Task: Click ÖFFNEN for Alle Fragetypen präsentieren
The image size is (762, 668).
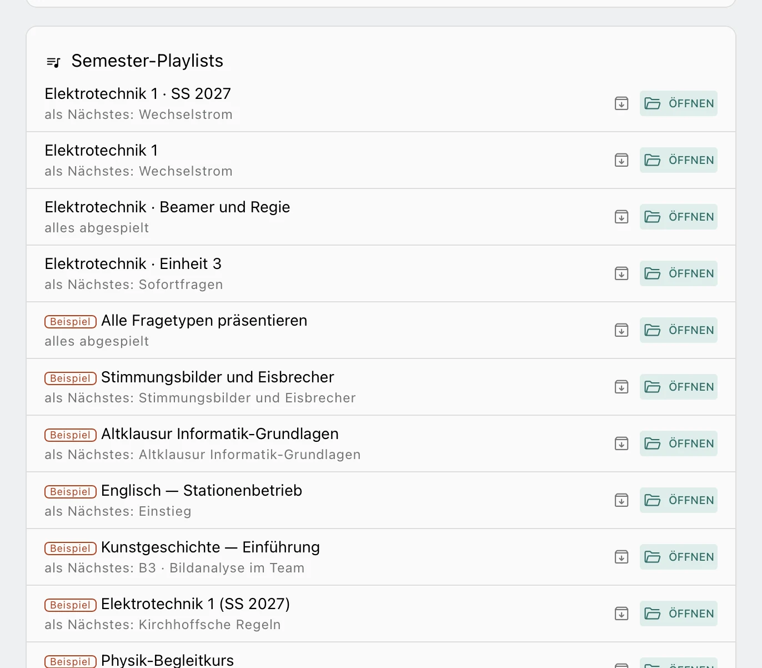Action: coord(679,330)
